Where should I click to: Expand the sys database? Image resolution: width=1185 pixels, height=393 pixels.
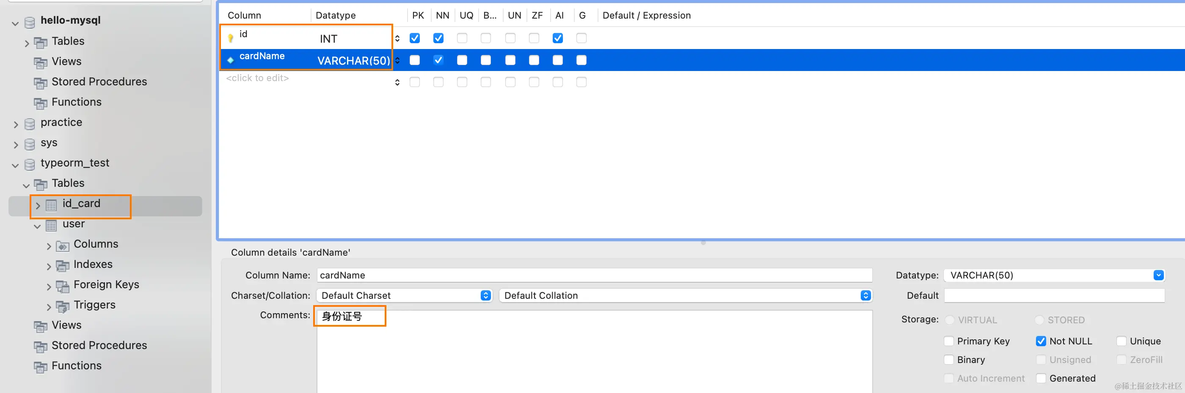(16, 145)
